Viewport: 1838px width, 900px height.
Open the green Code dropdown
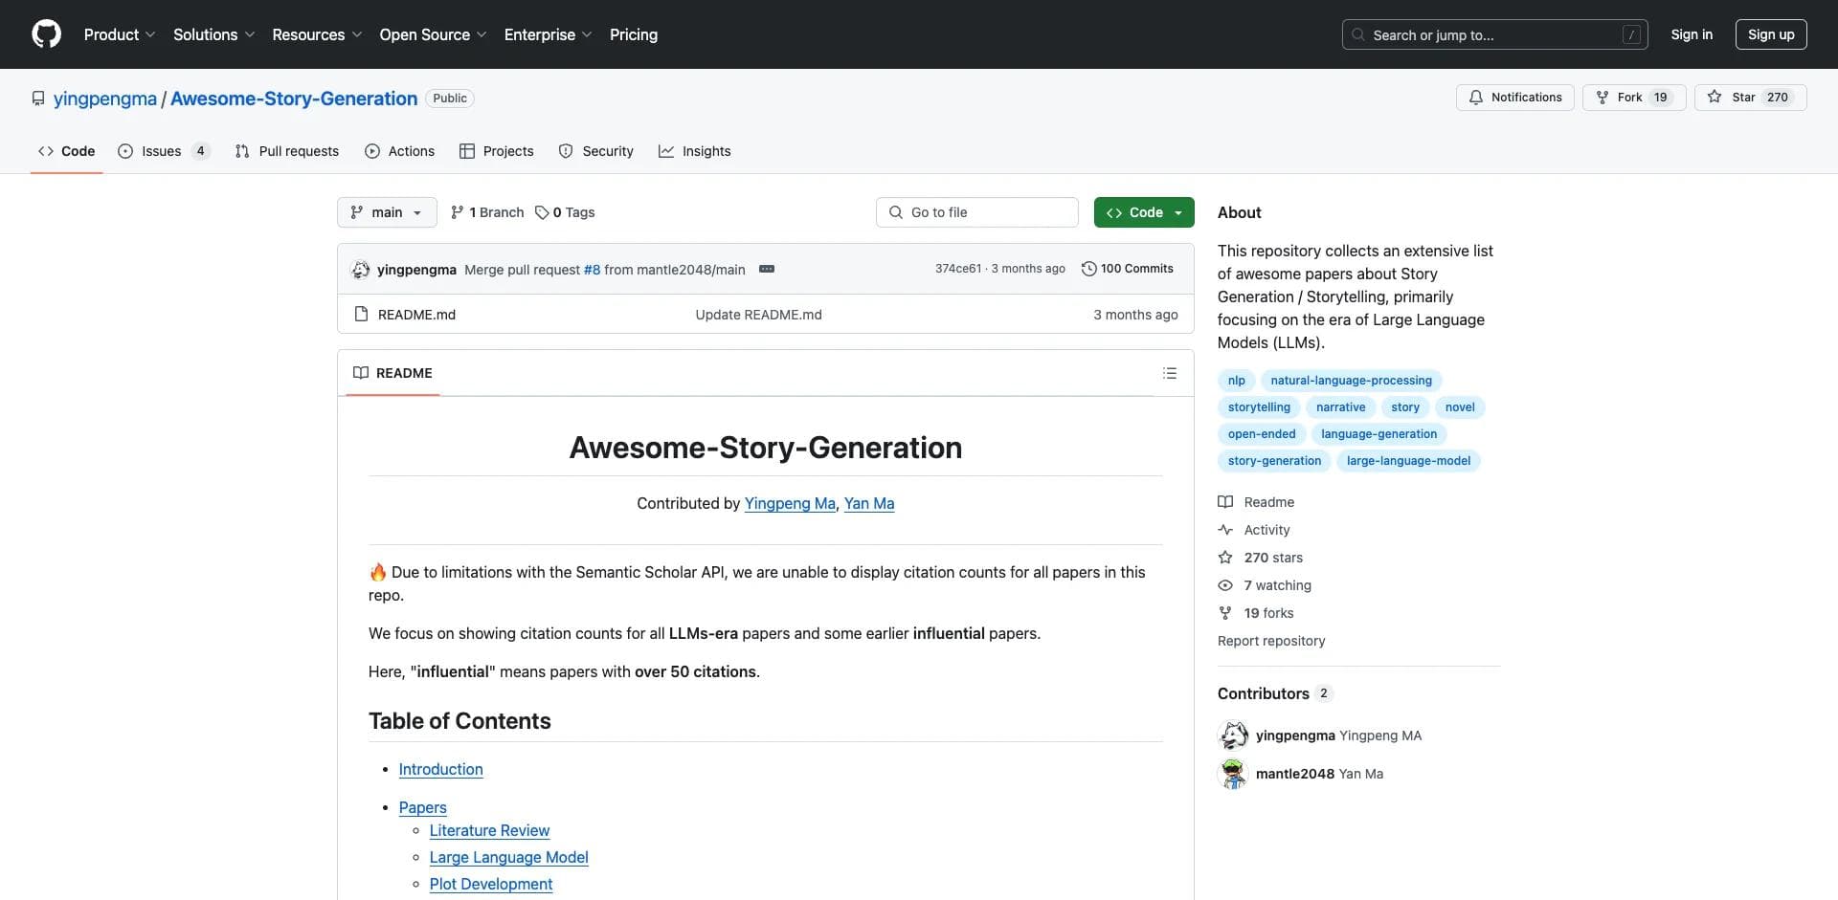(1144, 212)
